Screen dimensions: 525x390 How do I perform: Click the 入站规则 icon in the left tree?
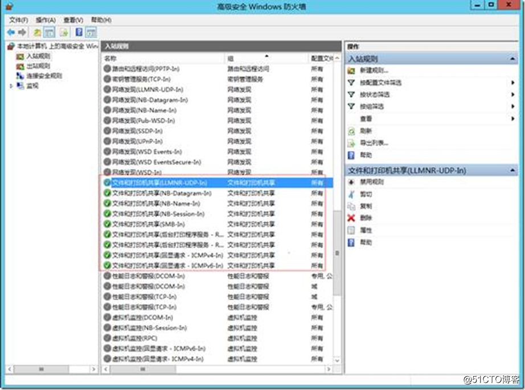[20, 56]
